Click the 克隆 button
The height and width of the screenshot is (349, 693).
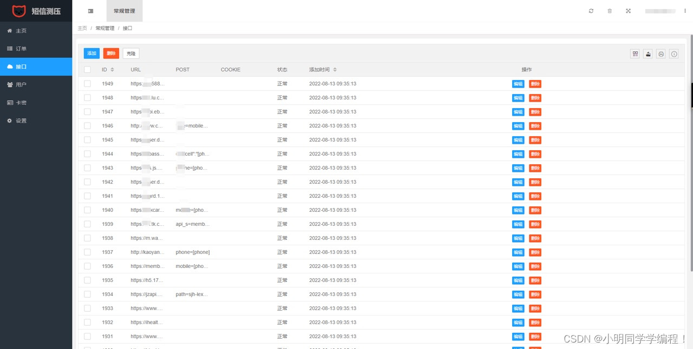point(131,53)
